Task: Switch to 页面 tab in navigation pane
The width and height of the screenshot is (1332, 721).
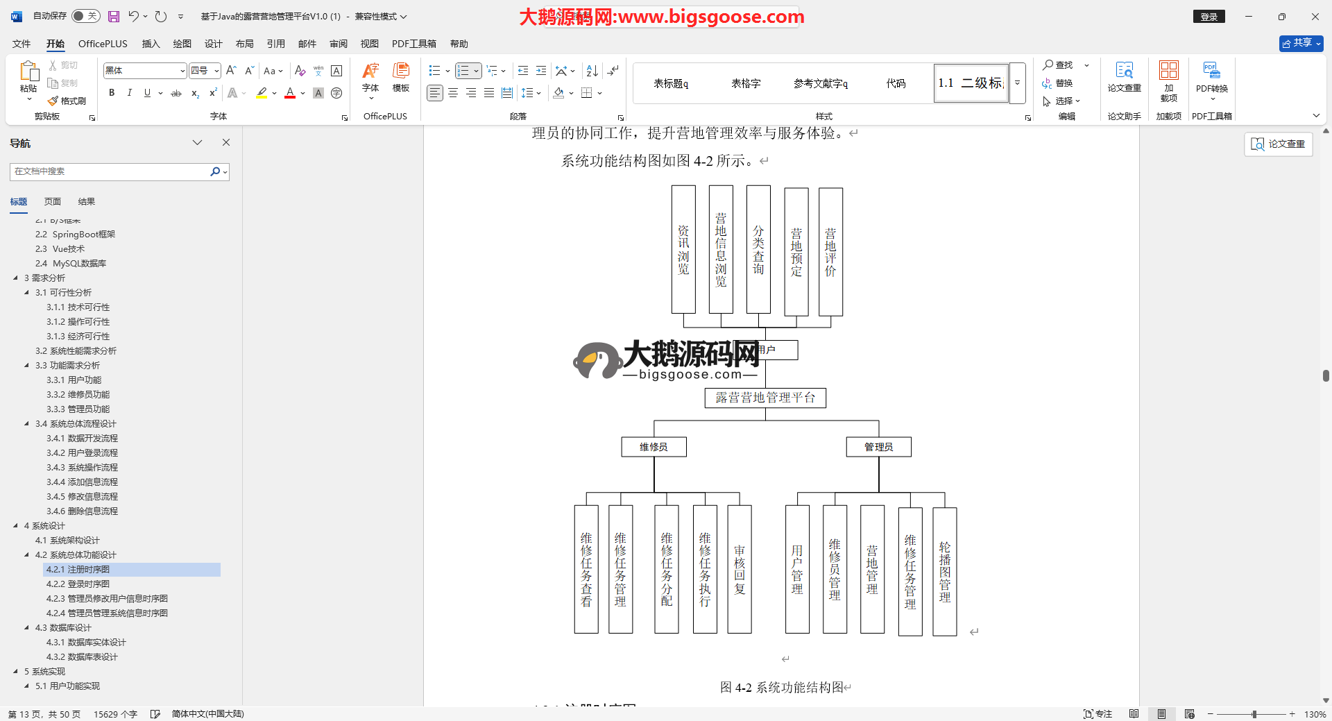Action: (x=53, y=202)
